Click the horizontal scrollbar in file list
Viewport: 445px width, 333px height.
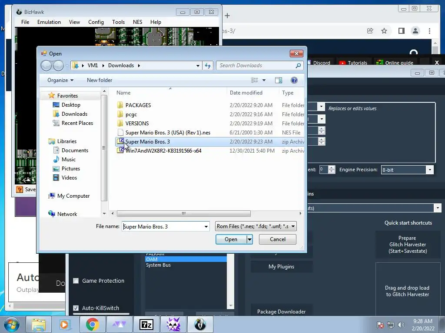pos(184,213)
